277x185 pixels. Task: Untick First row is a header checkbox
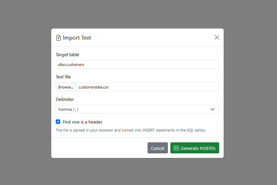58,122
